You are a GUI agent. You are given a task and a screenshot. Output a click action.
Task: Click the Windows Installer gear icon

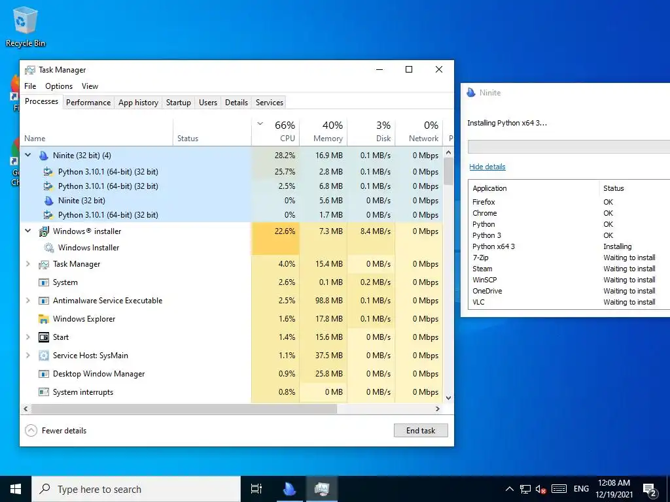(x=48, y=248)
